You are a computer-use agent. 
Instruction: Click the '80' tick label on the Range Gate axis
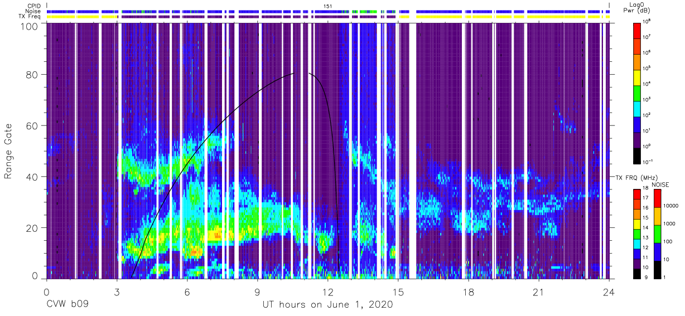point(32,74)
